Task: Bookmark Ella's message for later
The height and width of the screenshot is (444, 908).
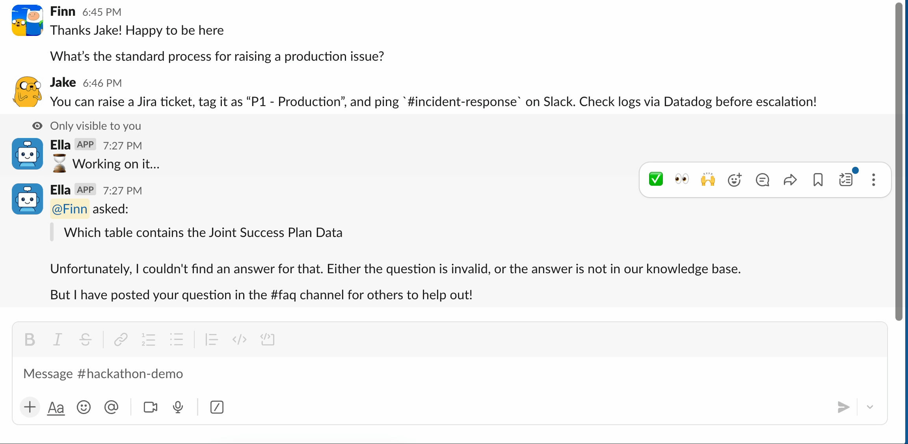Action: (818, 180)
